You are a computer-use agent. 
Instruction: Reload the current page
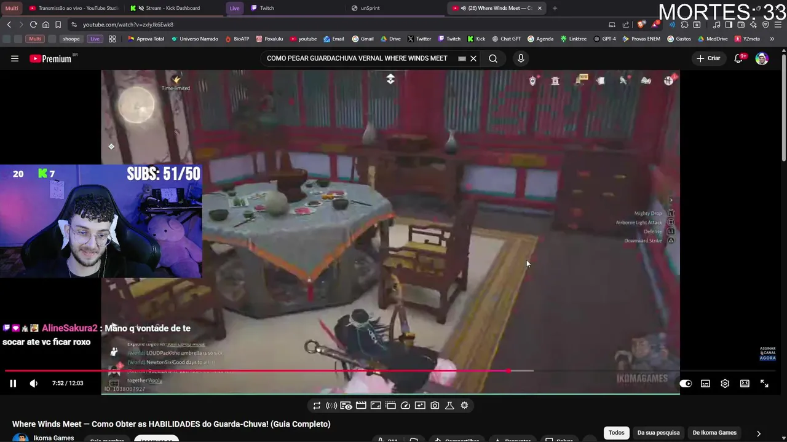click(33, 25)
